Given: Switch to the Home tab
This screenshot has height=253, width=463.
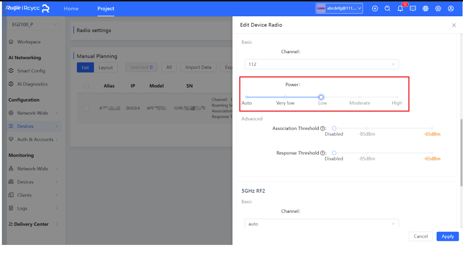Looking at the screenshot, I should [71, 9].
